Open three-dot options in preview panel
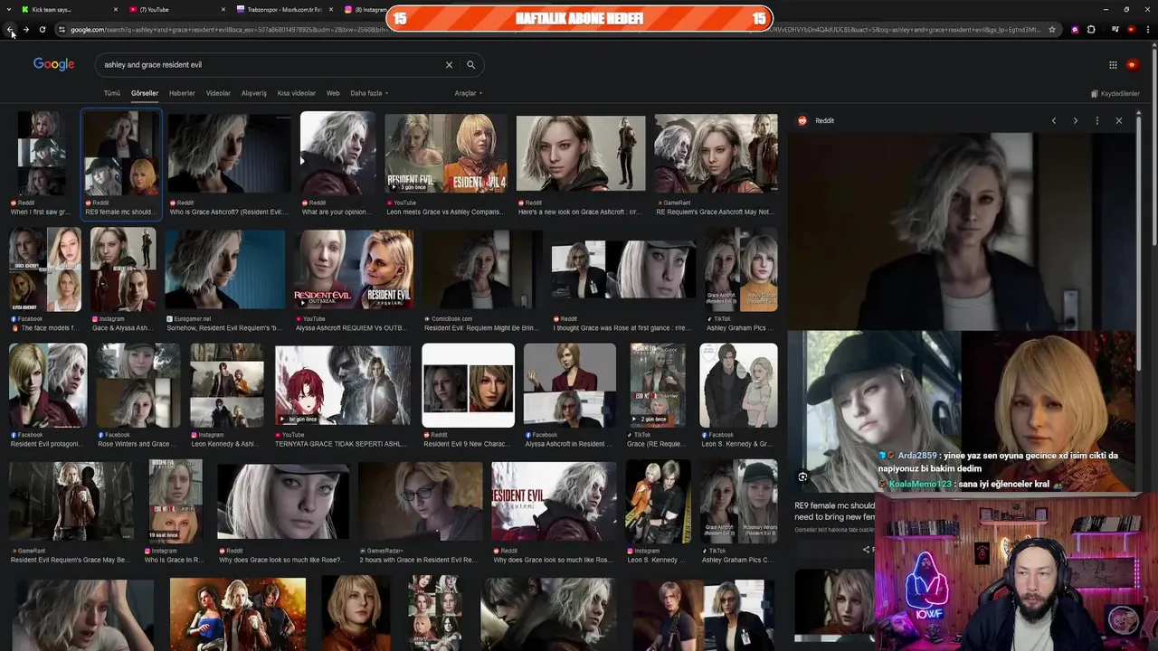Image resolution: width=1158 pixels, height=651 pixels. (1097, 120)
